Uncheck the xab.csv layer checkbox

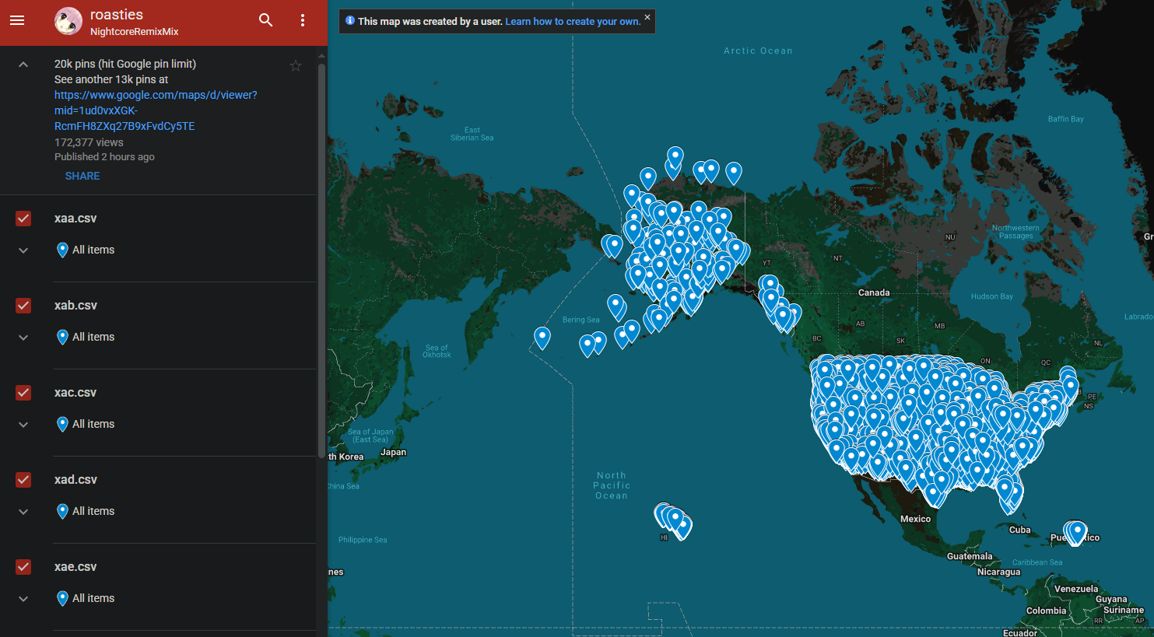[23, 306]
